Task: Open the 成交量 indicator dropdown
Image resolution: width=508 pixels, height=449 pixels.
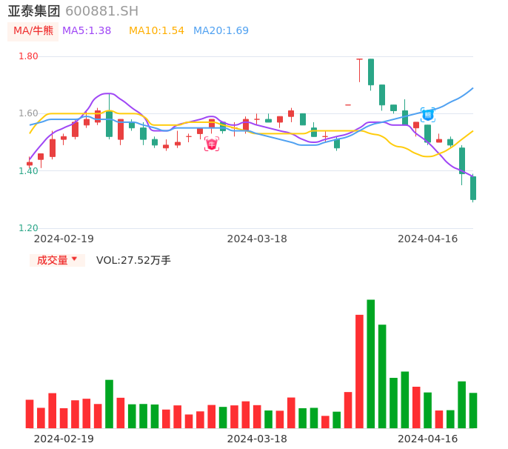Action: [x=57, y=260]
